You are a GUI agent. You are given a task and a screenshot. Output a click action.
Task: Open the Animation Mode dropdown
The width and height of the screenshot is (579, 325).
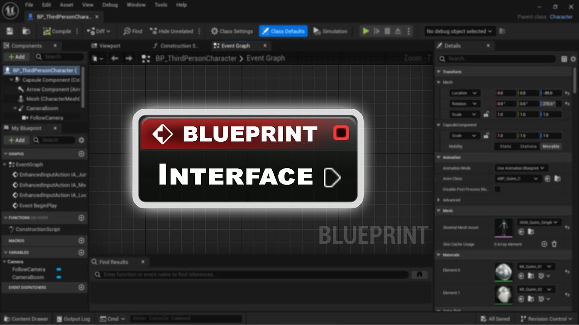(522, 168)
